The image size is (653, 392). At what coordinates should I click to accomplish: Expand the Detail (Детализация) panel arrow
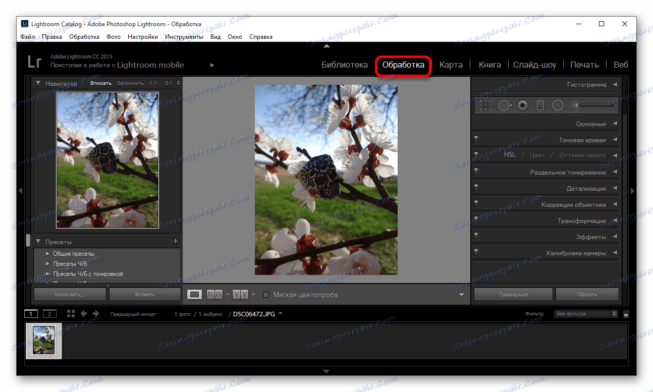pos(615,188)
